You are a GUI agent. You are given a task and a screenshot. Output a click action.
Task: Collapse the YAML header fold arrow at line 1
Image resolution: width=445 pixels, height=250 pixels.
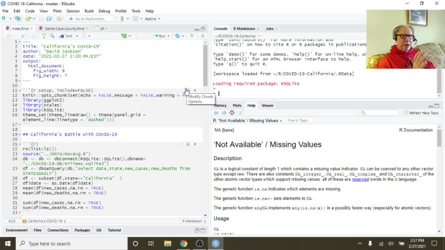(x=19, y=42)
